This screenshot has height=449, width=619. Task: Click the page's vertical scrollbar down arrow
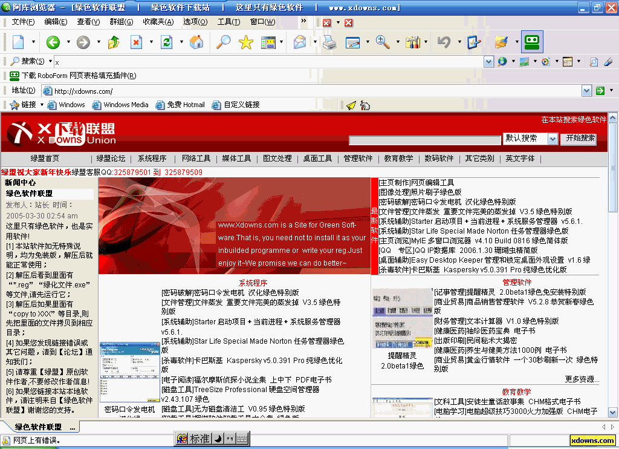(x=613, y=413)
